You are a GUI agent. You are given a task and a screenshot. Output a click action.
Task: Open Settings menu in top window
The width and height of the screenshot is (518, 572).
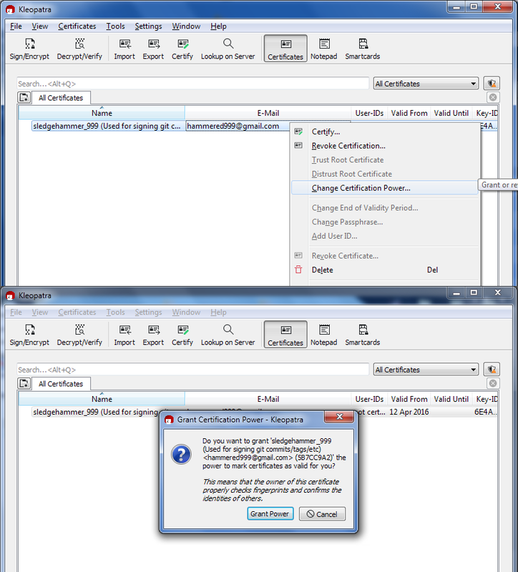point(148,26)
